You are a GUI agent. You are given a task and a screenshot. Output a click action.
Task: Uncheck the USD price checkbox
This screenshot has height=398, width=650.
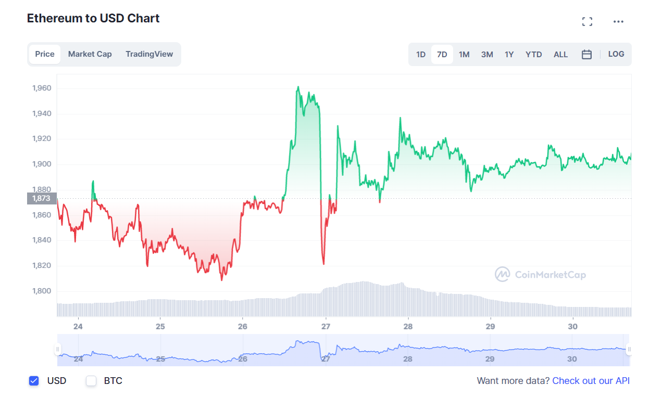point(34,381)
